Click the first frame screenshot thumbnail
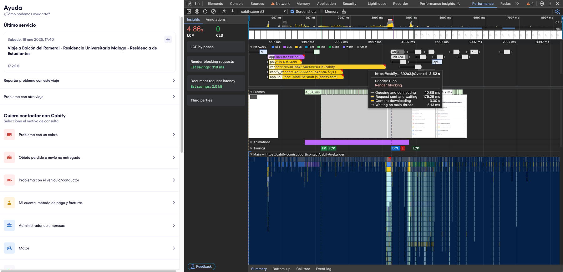The image size is (563, 272). click(x=263, y=116)
